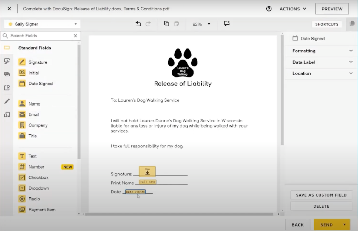Select the Name field
Viewport: 358px width, 231px height.
tap(29, 104)
